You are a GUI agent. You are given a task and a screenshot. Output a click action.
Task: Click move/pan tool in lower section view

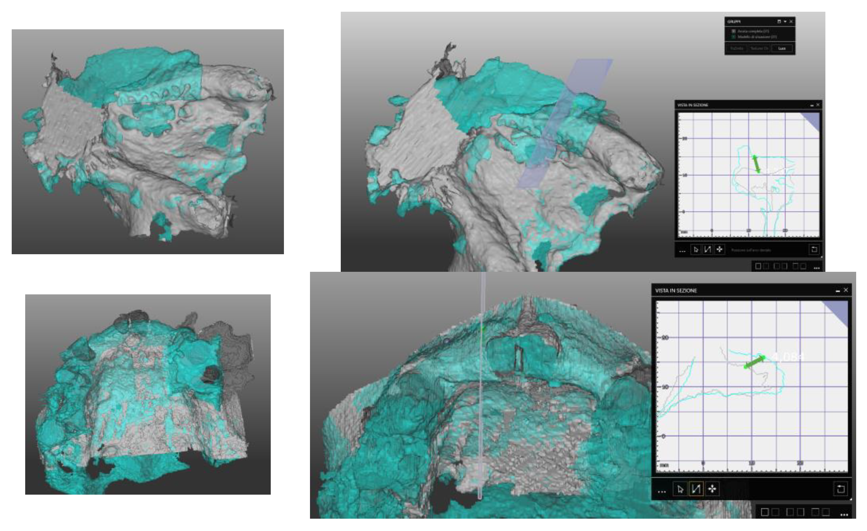click(712, 489)
